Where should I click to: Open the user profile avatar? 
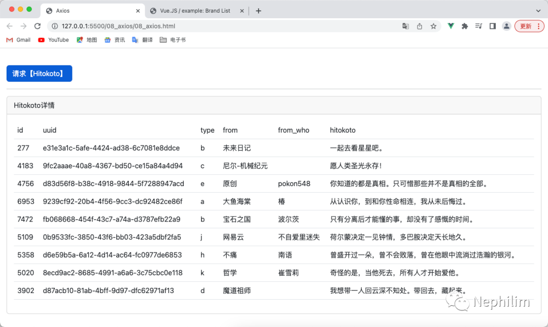[506, 26]
